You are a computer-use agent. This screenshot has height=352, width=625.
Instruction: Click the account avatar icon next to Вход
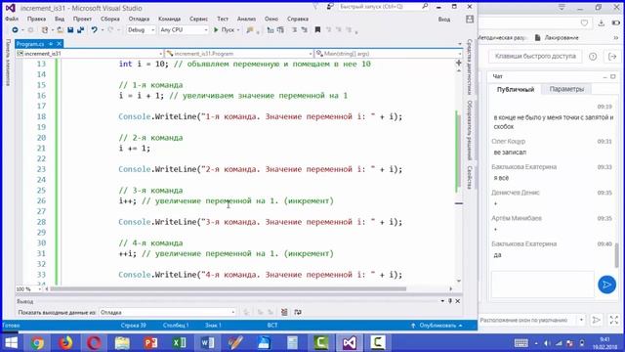[470, 20]
